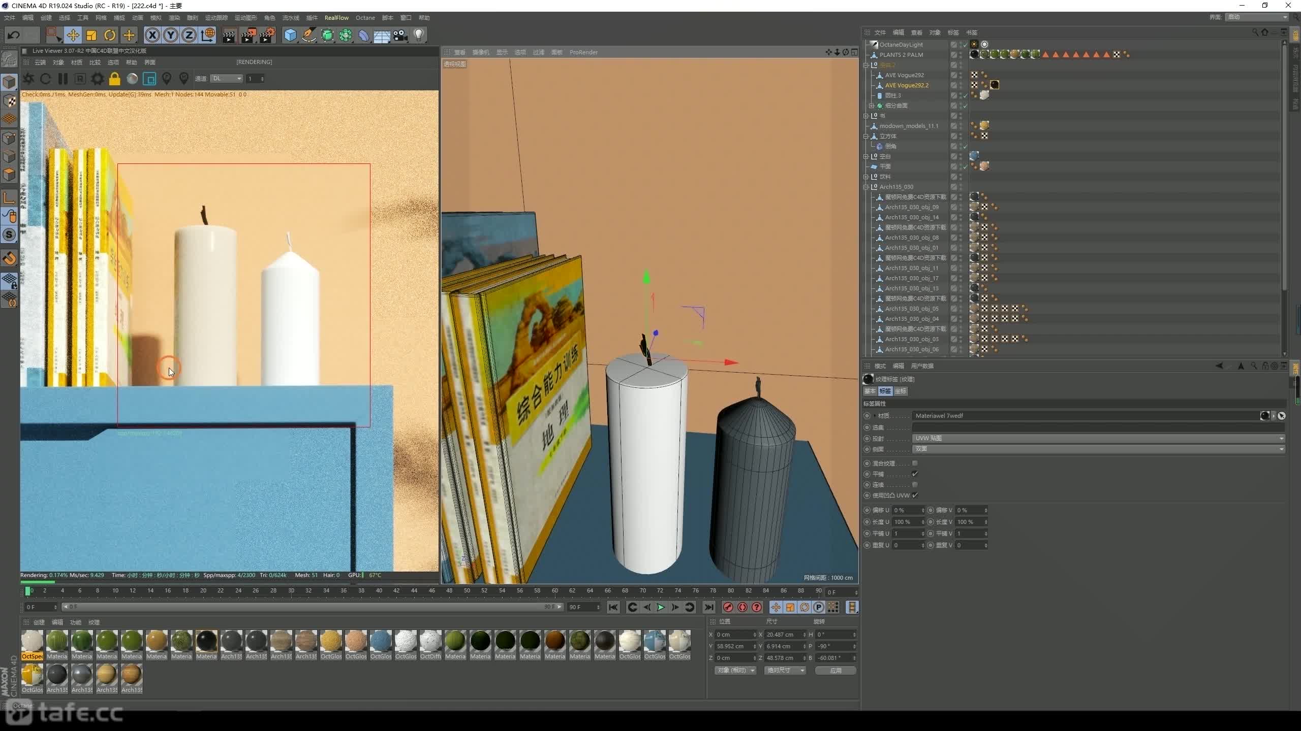Toggle the X axis lock icon
1301x731 pixels.
pyautogui.click(x=152, y=35)
